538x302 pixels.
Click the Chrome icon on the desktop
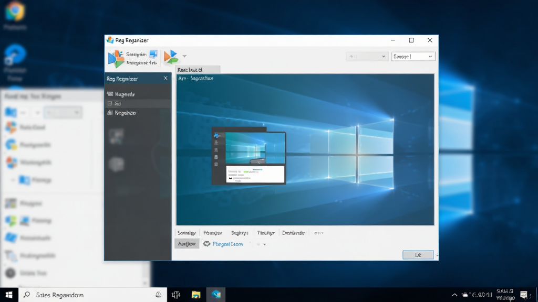click(x=15, y=12)
